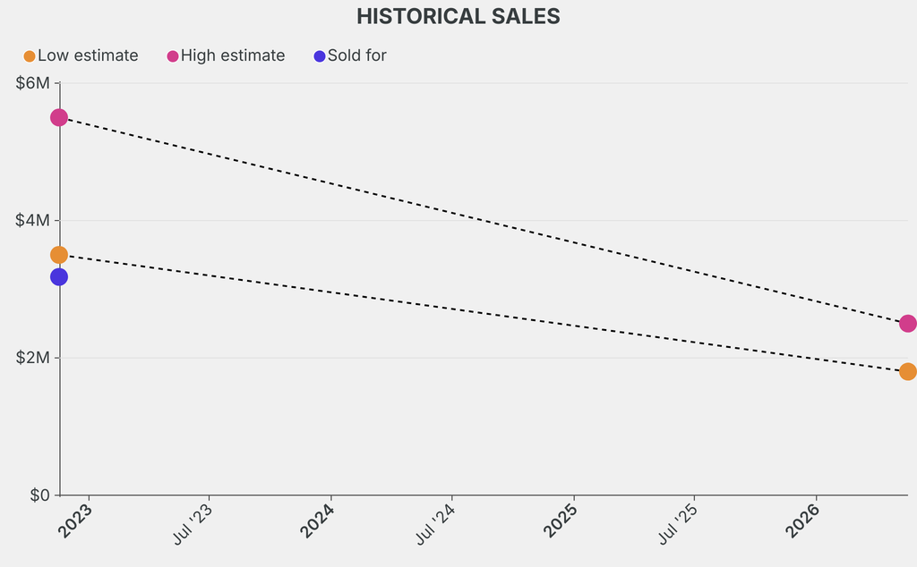This screenshot has width=917, height=567.
Task: Select the 2023 x-axis tick label
Action: 75,521
